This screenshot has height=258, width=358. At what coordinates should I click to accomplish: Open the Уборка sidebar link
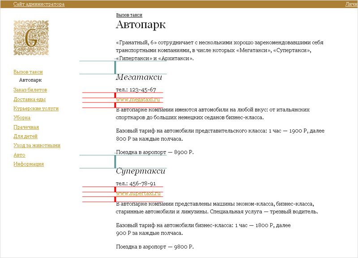(22, 118)
